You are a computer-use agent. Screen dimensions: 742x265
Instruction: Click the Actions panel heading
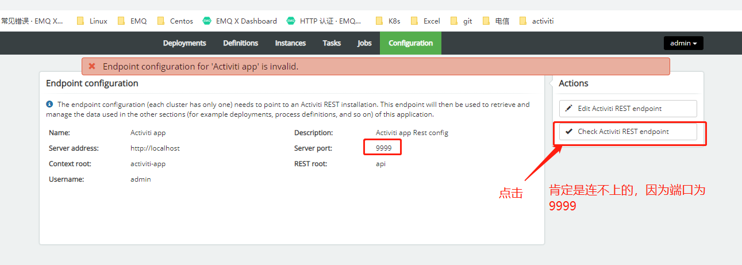coord(574,83)
